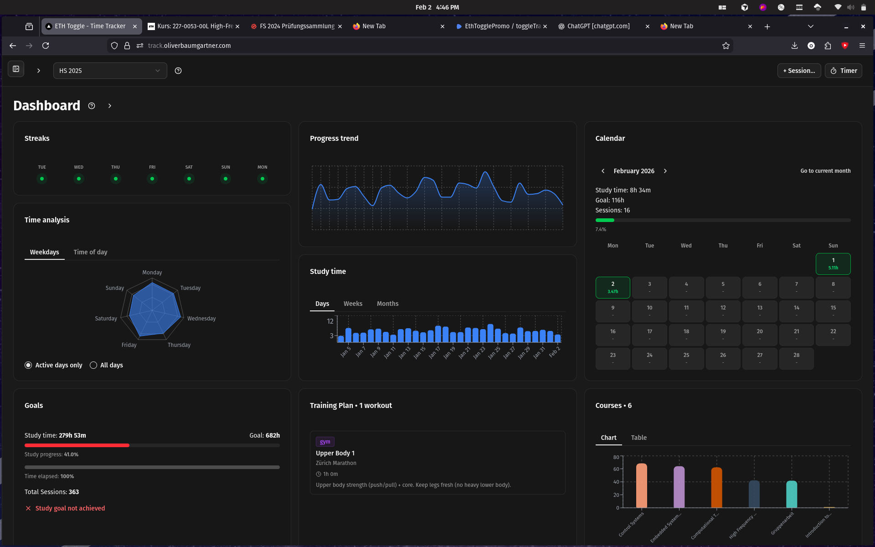Switch Time analysis to Time of day
Image resolution: width=875 pixels, height=547 pixels.
pyautogui.click(x=90, y=252)
